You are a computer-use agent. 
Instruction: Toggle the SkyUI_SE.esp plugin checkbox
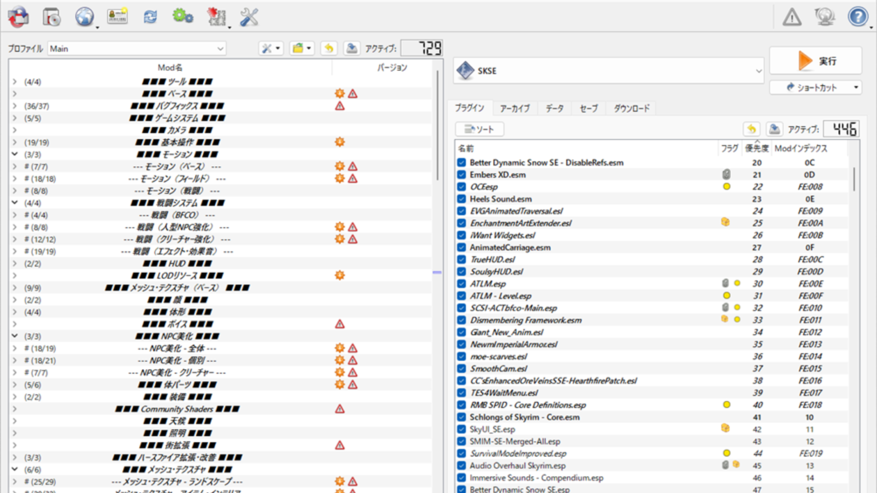click(461, 429)
